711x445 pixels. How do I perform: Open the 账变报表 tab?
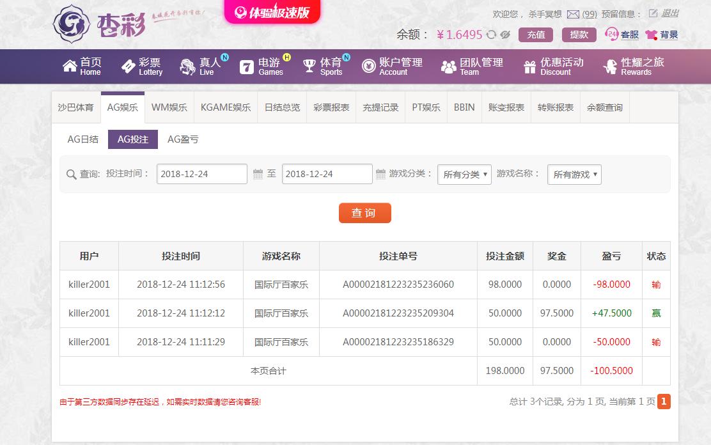click(506, 107)
